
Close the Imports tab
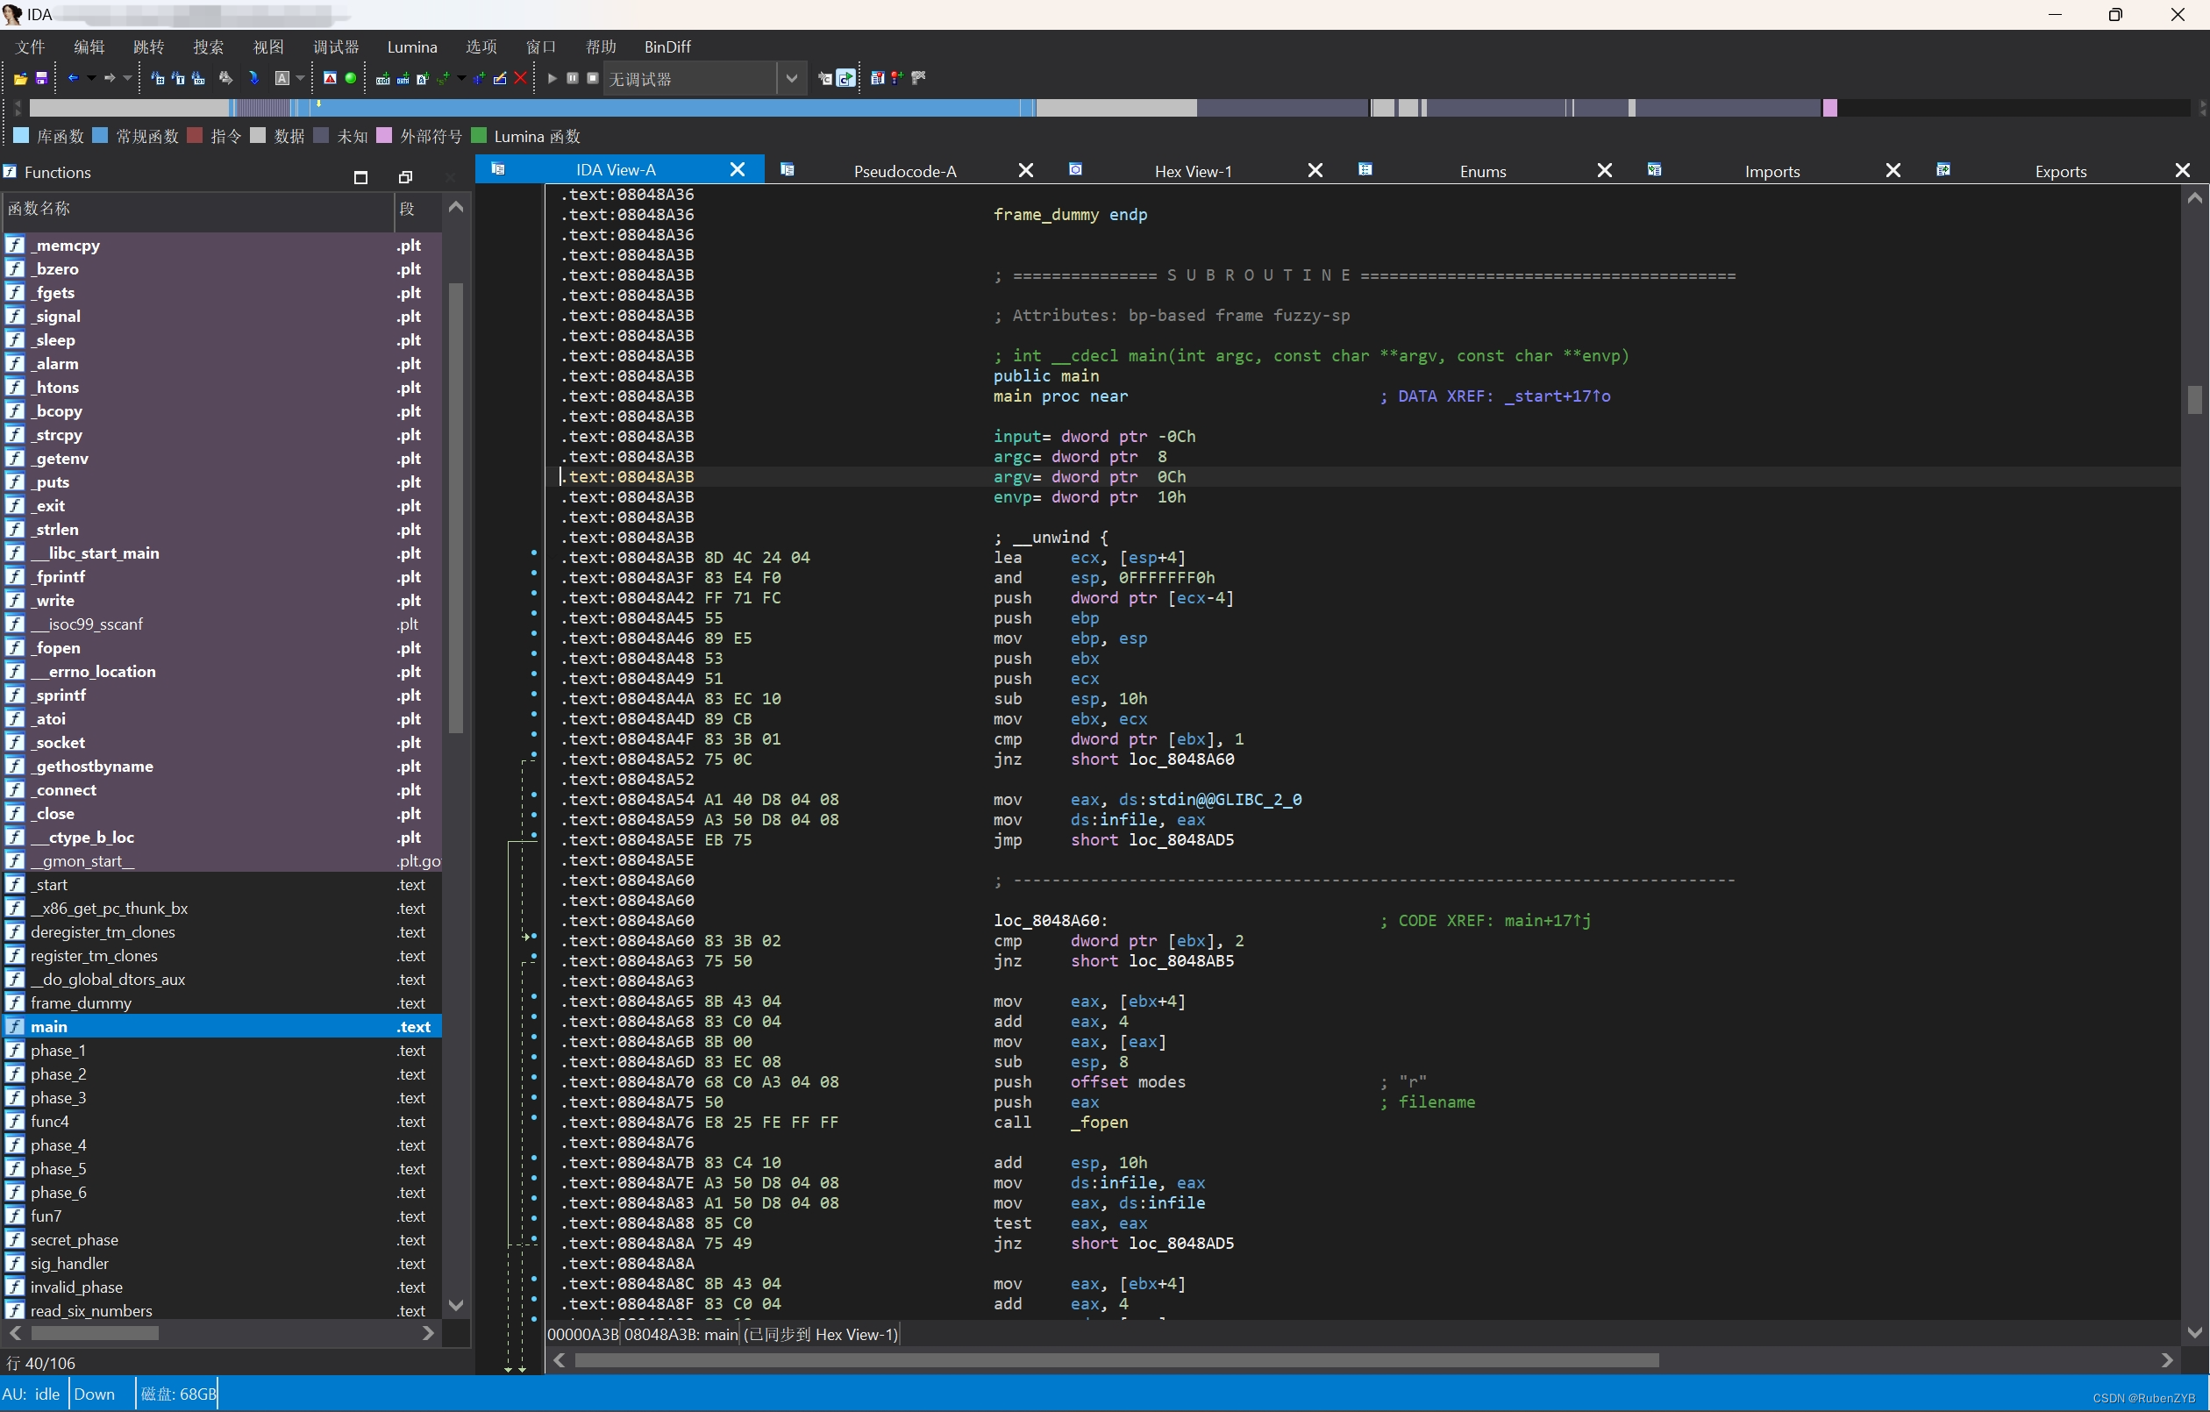1893,171
